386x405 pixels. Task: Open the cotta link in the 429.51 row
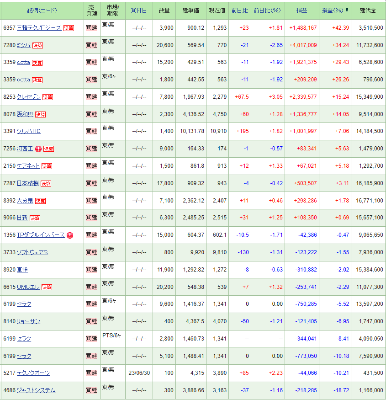point(23,62)
